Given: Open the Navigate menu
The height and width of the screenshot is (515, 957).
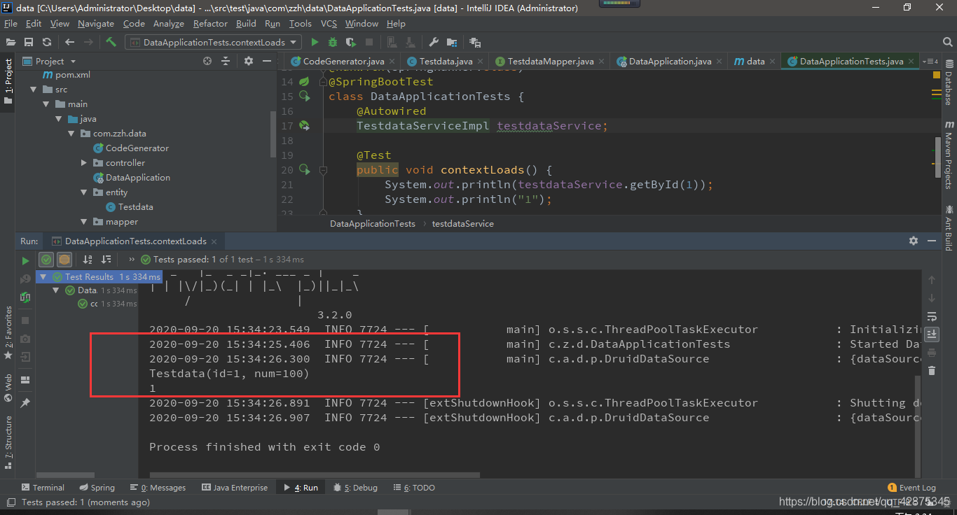Looking at the screenshot, I should tap(96, 23).
